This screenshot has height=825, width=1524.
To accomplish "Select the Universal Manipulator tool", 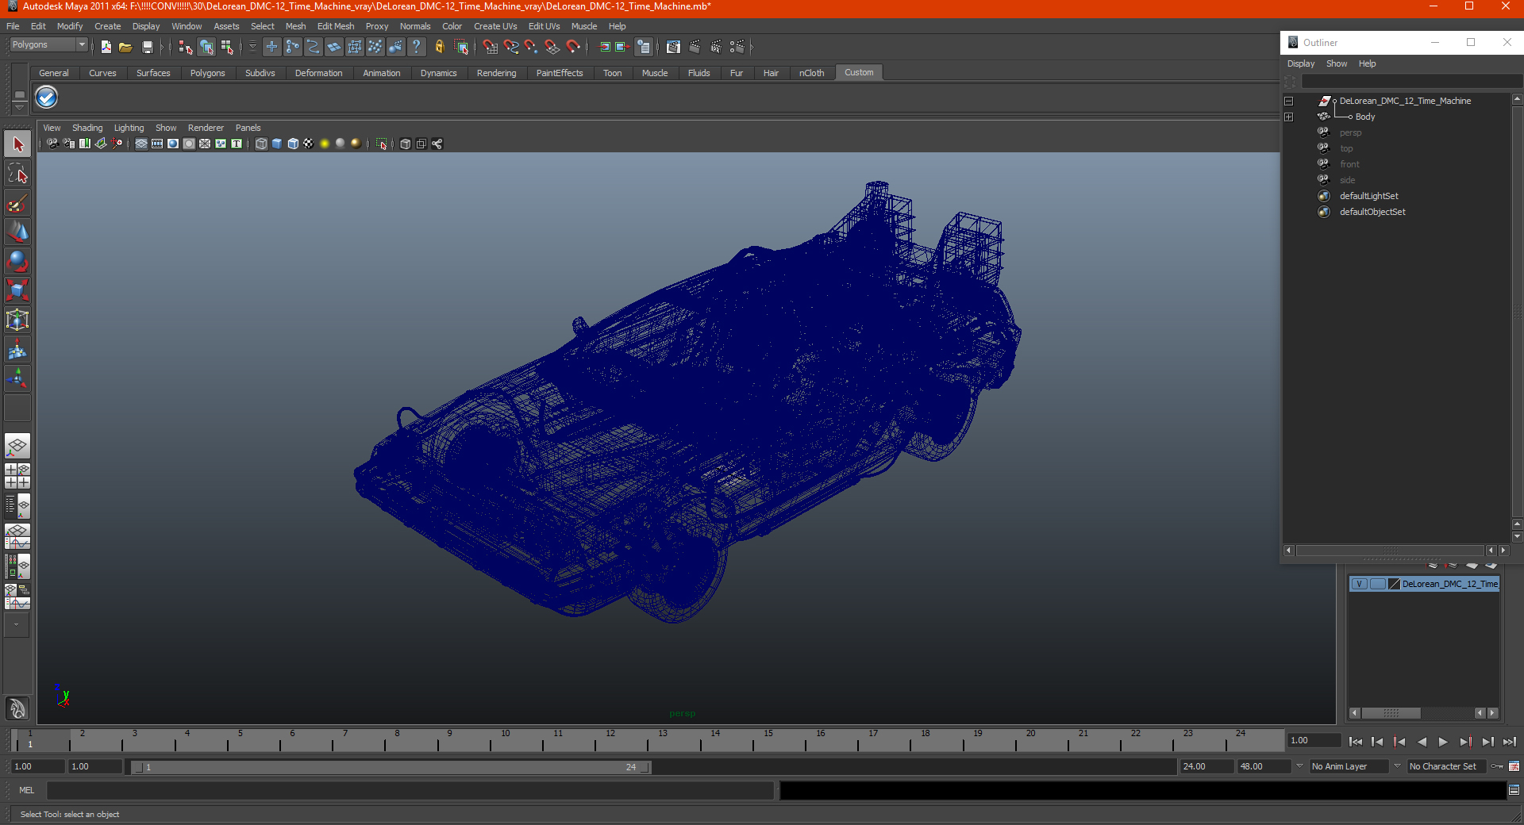I will point(17,320).
